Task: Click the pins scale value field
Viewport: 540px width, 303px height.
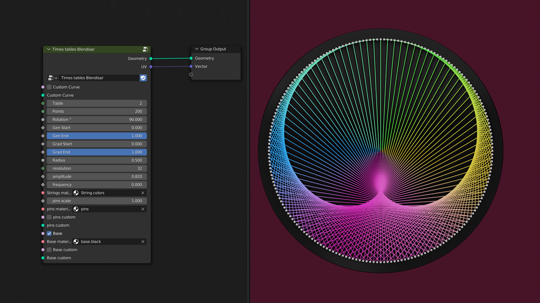Action: (97, 201)
